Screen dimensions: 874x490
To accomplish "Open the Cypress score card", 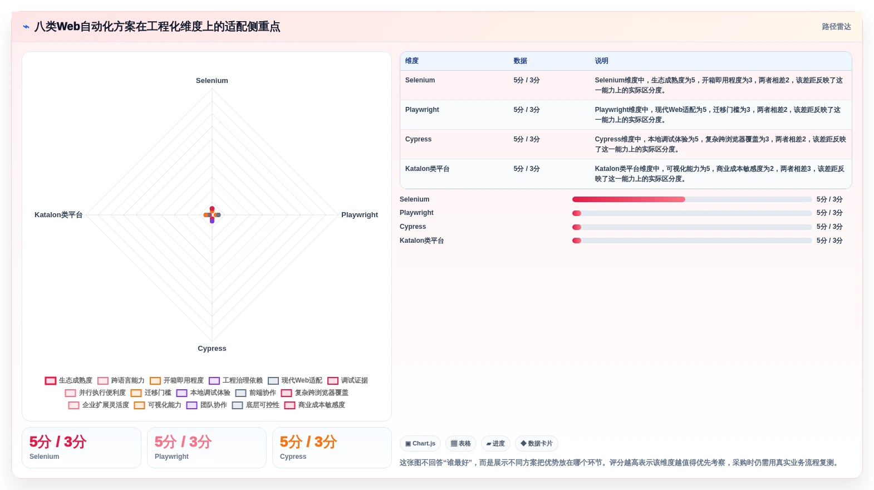I will click(x=332, y=448).
